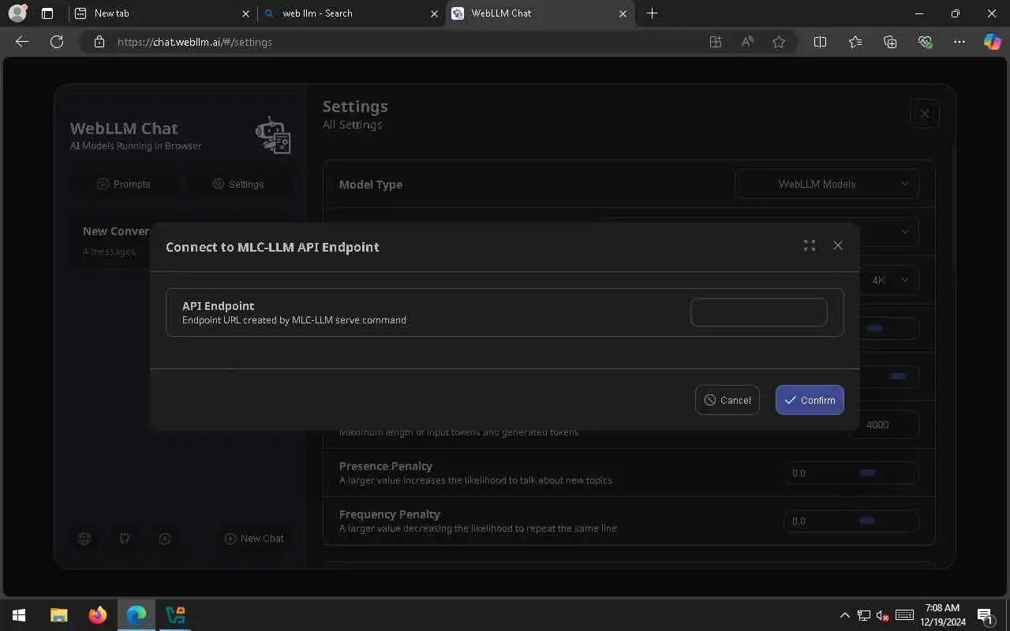
Task: Click the globe icon in sidebar
Action: tap(84, 539)
